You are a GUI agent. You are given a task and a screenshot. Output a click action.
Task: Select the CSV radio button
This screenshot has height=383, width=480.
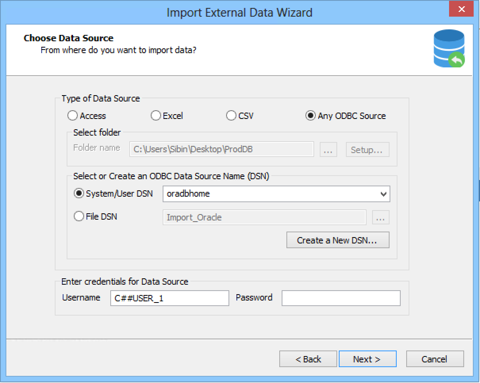(231, 116)
